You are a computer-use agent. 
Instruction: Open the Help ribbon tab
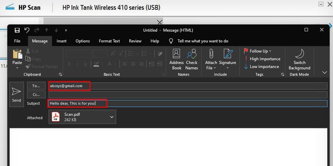pyautogui.click(x=155, y=41)
